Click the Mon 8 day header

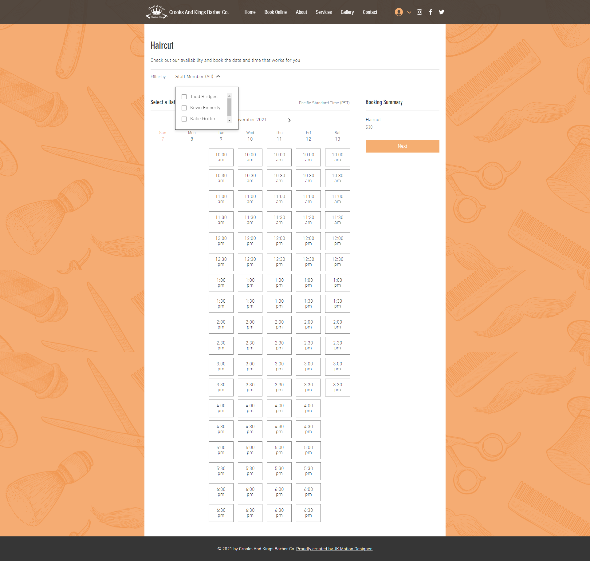[192, 136]
